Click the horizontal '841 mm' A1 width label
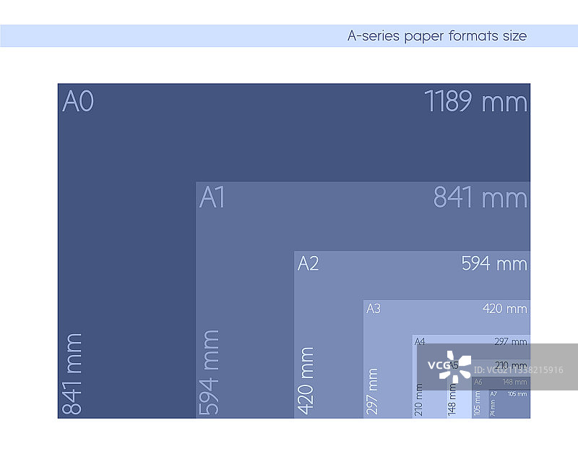Image resolution: width=578 pixels, height=470 pixels. pyautogui.click(x=480, y=197)
